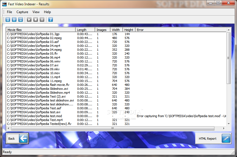Click the height value 384
This screenshot has height=157, width=237.
pos(127,89)
